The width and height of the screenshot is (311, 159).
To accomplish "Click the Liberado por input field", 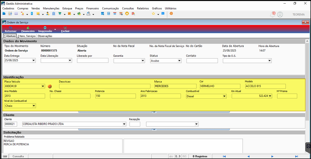I will pos(93,60).
